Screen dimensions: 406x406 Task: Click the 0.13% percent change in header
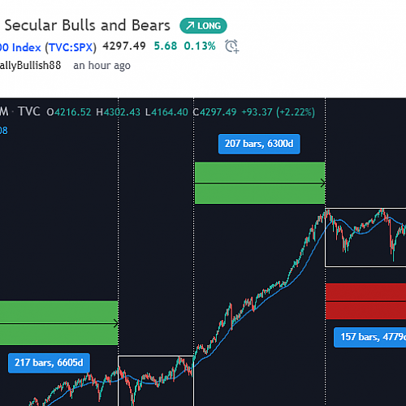200,46
